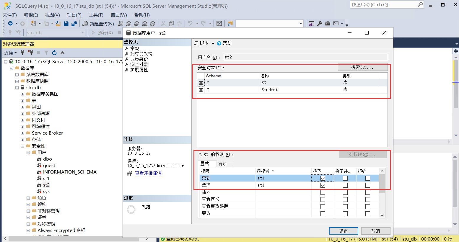Check the deny checkbox for the 更新 permission
Screen dimensions: 459x242
coord(368,178)
